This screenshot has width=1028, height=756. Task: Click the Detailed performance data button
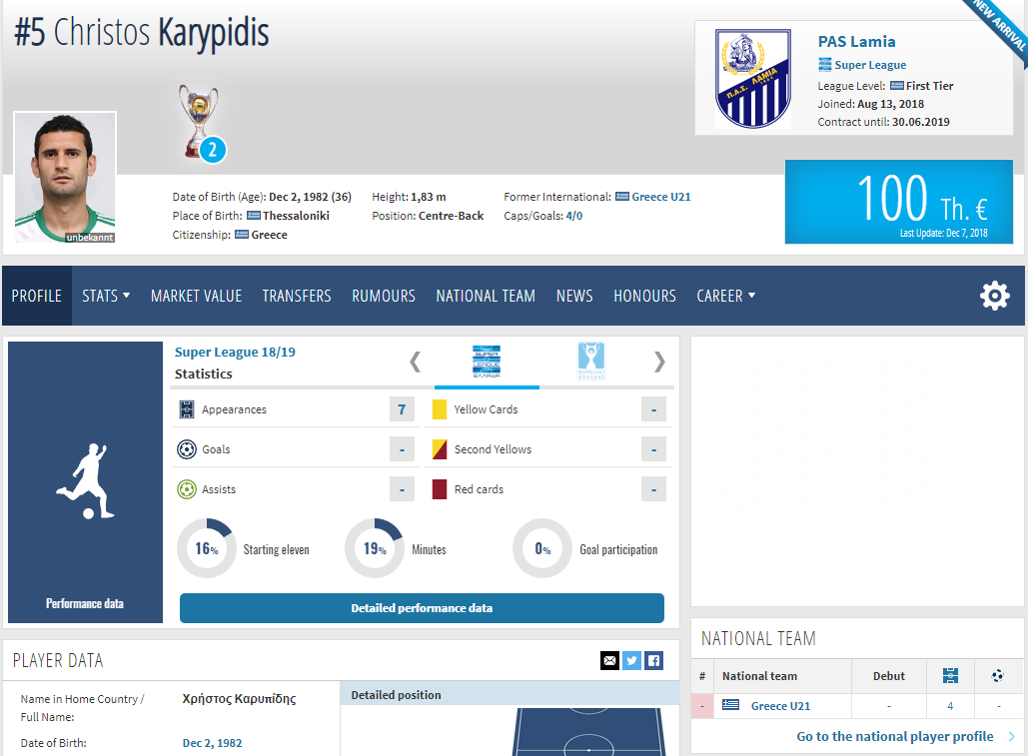422,608
